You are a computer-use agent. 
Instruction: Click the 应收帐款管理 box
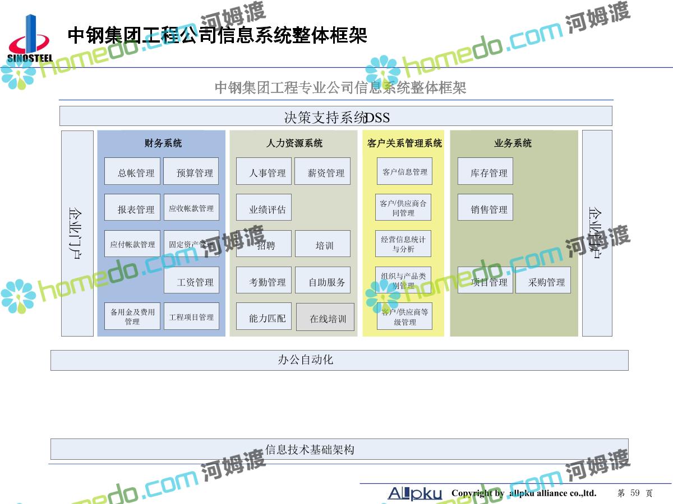click(x=191, y=208)
